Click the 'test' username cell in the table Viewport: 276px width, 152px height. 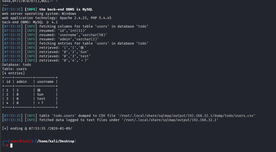coord(41,99)
